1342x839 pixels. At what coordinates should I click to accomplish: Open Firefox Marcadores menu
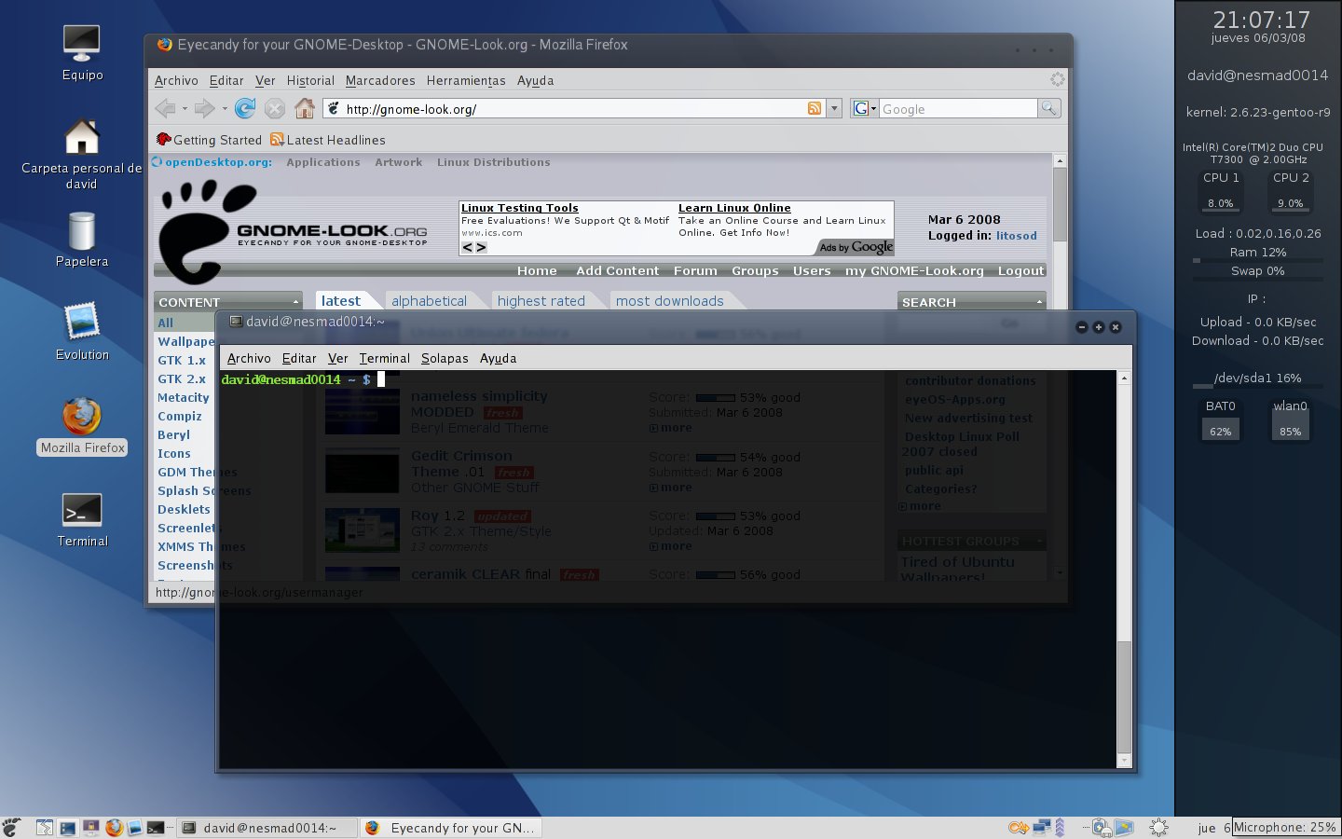click(x=380, y=80)
